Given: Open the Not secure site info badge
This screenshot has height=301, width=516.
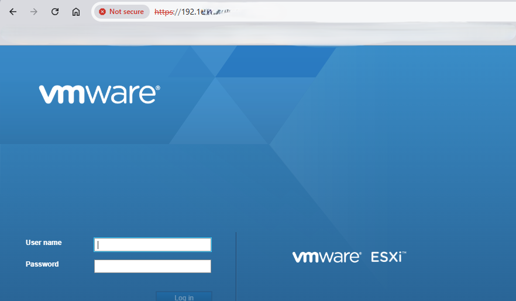Looking at the screenshot, I should point(122,12).
